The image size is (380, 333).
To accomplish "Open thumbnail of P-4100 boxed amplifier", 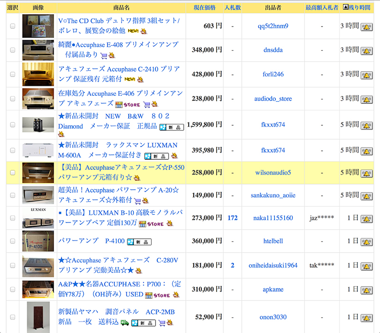I will [38, 241].
